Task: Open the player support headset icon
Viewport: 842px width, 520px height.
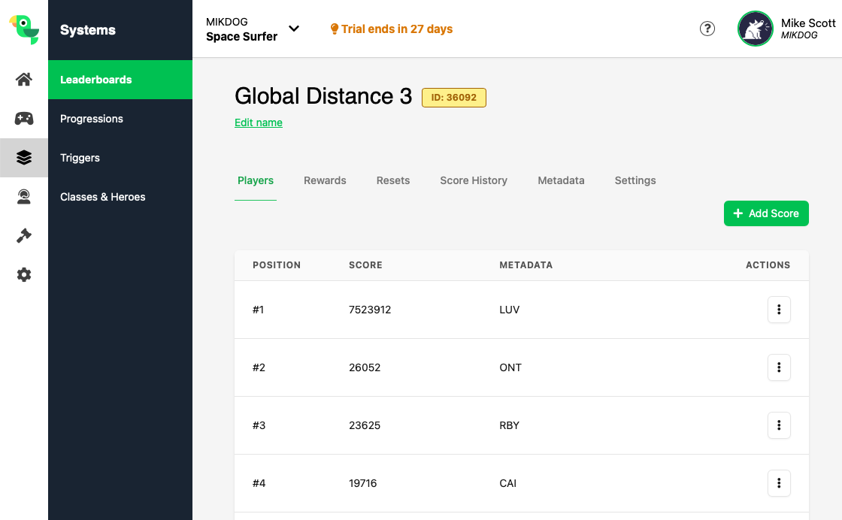Action: [23, 197]
